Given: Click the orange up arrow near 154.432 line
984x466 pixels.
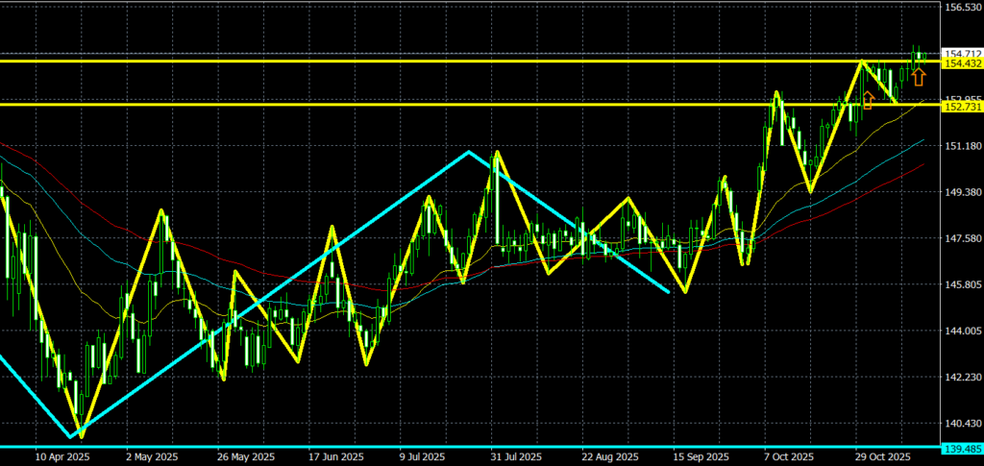Looking at the screenshot, I should click(x=919, y=77).
